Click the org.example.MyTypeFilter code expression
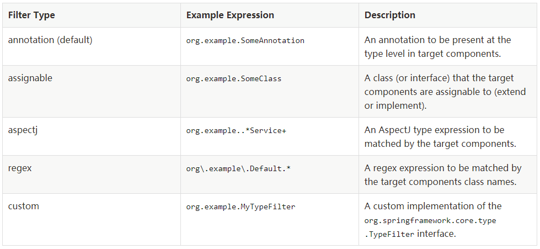The height and width of the screenshot is (249, 540). click(x=240, y=207)
